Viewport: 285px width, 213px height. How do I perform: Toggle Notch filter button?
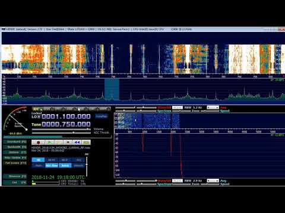pos(65,166)
